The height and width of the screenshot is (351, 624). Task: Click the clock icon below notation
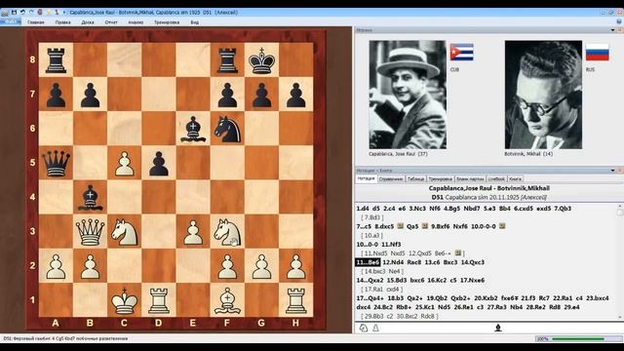click(364, 328)
